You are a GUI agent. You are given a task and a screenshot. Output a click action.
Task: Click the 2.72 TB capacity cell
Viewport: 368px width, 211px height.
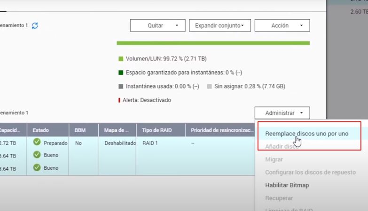(x=8, y=143)
